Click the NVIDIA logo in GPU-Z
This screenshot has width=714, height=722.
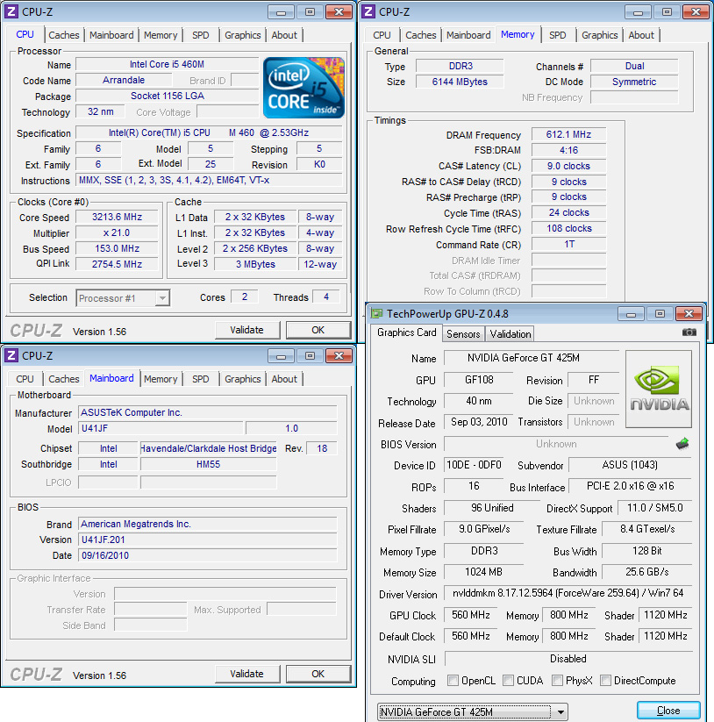coord(659,390)
